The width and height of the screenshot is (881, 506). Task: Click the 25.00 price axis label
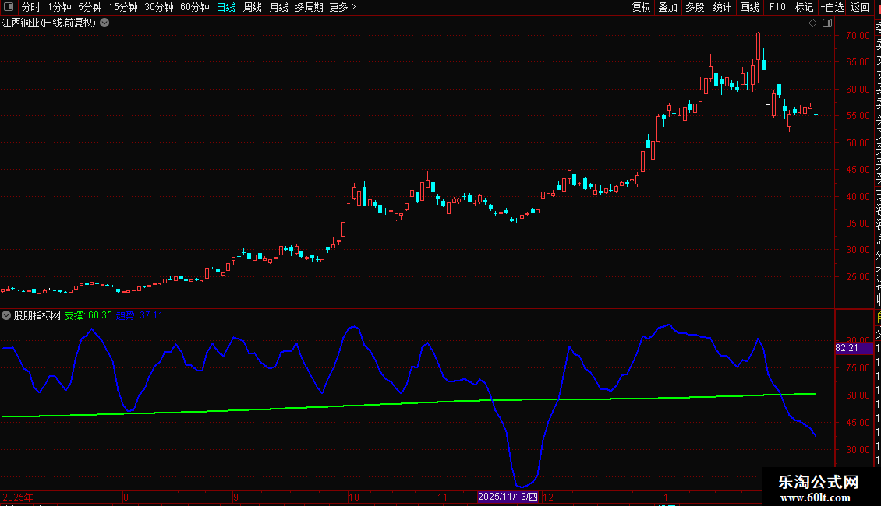pos(858,276)
